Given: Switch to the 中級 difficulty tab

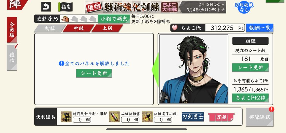Looking at the screenshot, I should (x=79, y=28).
